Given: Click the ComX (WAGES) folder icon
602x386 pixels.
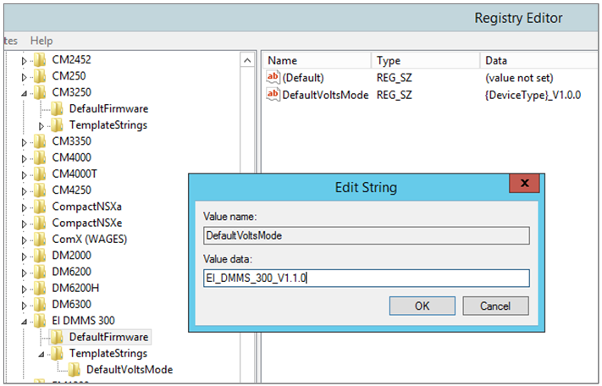Looking at the screenshot, I should 40,239.
